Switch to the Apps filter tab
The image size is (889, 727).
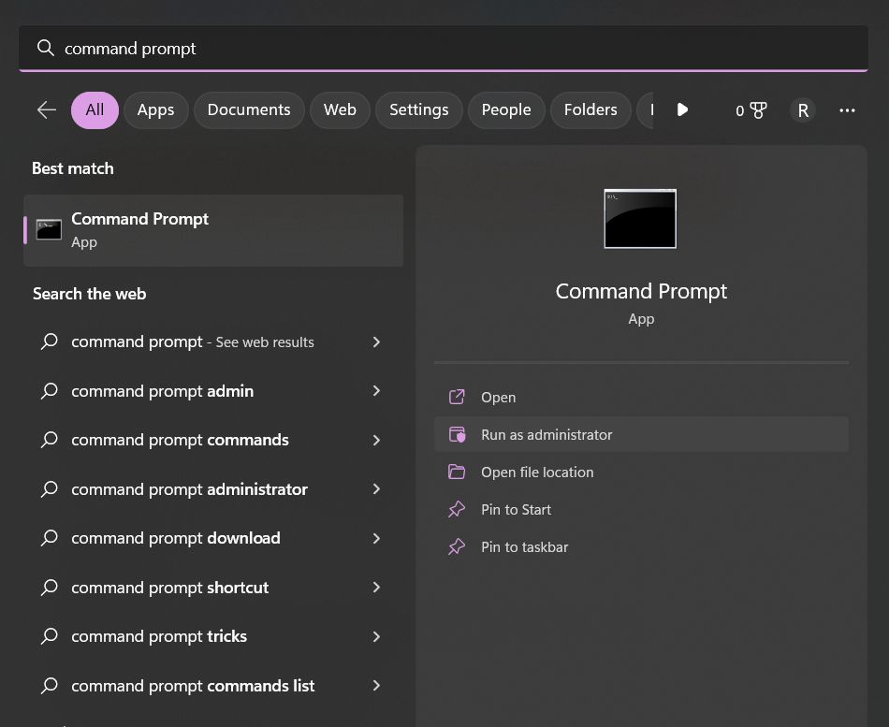point(155,110)
